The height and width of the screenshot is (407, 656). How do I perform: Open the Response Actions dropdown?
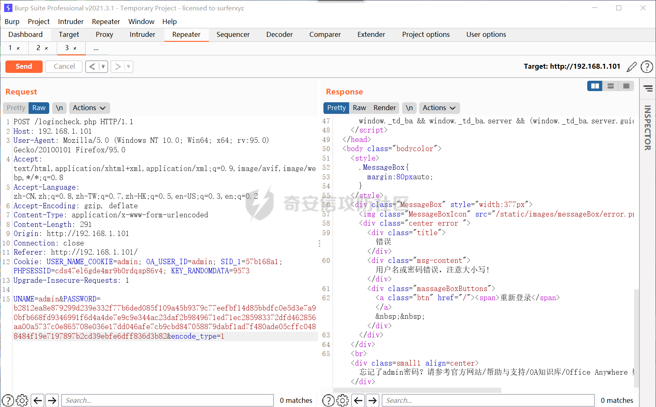click(x=439, y=108)
